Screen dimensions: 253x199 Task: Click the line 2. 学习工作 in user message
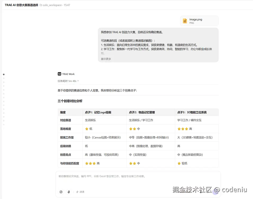coord(157,49)
